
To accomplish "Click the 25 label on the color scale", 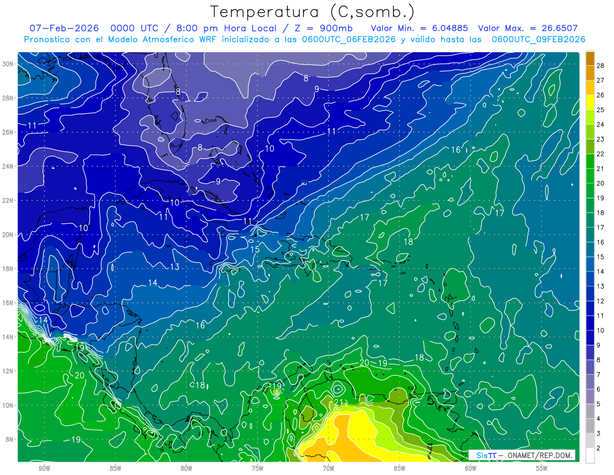I will [601, 110].
